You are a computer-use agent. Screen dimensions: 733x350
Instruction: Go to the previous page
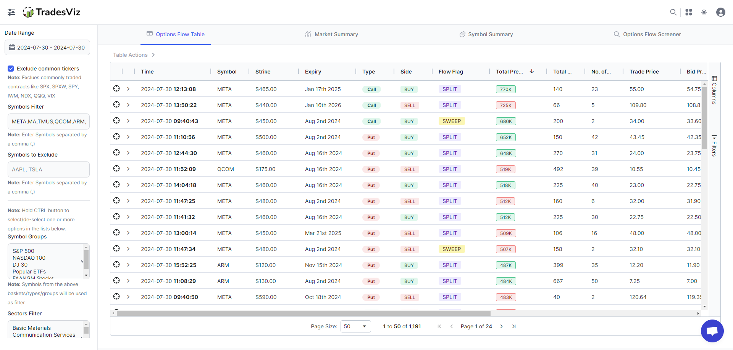pyautogui.click(x=452, y=326)
